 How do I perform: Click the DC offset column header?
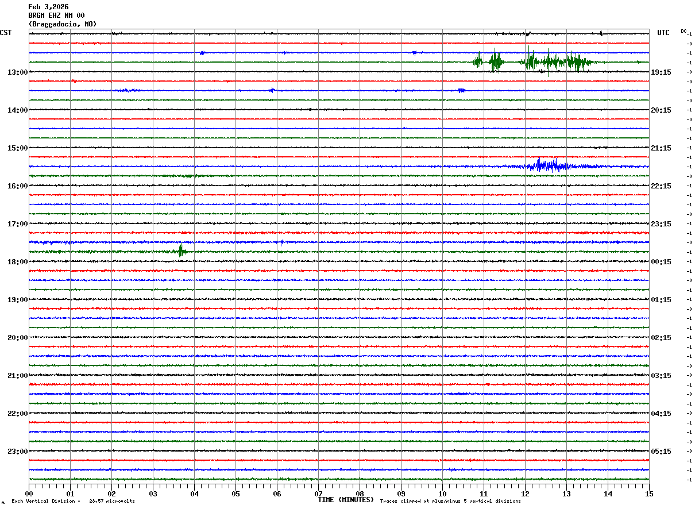coord(684,31)
